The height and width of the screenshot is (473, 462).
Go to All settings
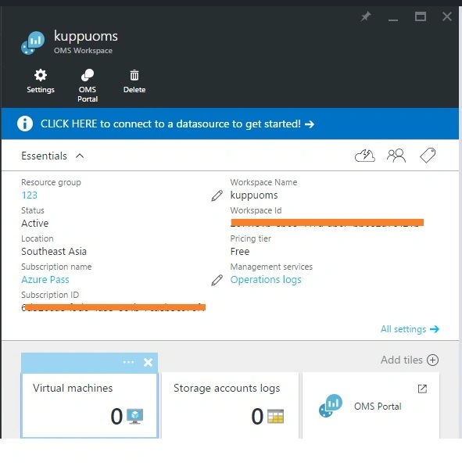pyautogui.click(x=410, y=329)
